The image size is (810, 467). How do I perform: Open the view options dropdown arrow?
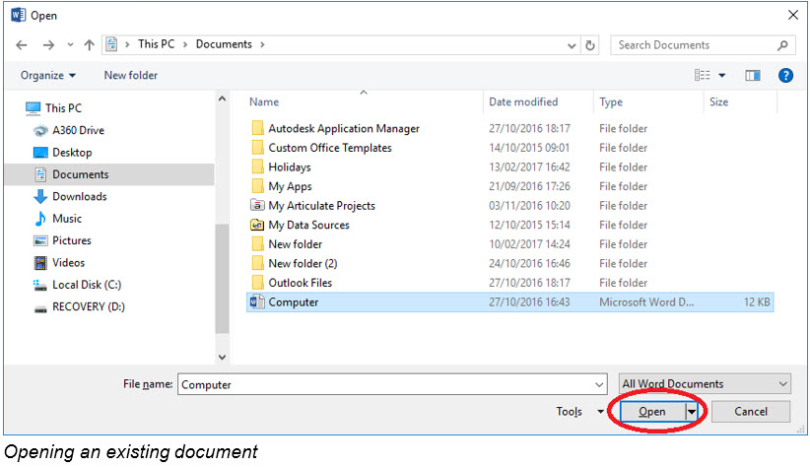pos(722,76)
